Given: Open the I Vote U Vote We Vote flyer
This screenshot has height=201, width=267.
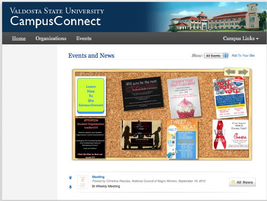Looking at the screenshot, I should click(230, 97).
